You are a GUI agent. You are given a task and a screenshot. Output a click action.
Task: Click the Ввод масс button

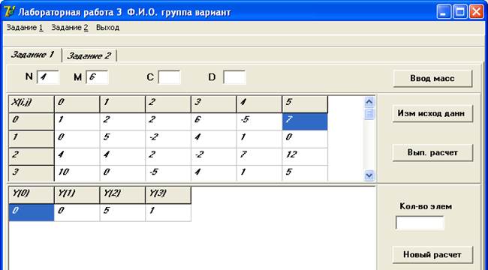(432, 79)
